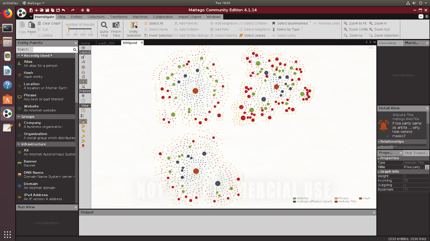Viewport: 430px width, 241px height.
Task: Focus the Entity Palette search field
Action: pyautogui.click(x=53, y=49)
